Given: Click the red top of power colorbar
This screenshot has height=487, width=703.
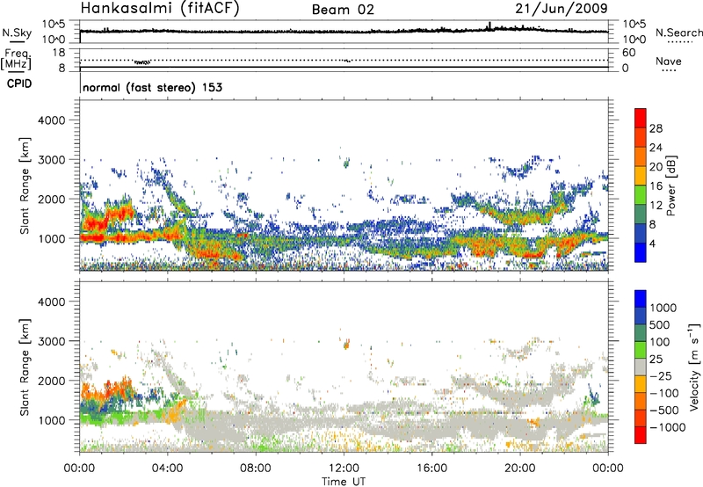Looking at the screenshot, I should pyautogui.click(x=641, y=117).
